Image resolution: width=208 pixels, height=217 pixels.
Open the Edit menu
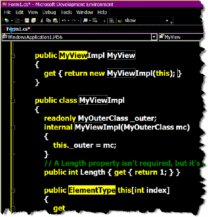point(20,13)
